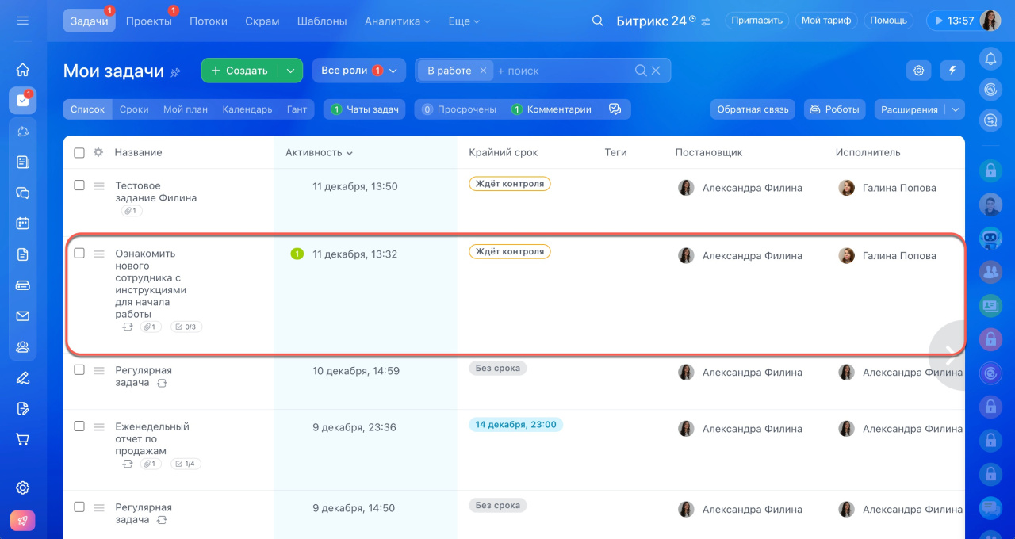Screen dimensions: 1015x539
Task: Click the shopping cart icon in sidebar
Action: tap(22, 439)
